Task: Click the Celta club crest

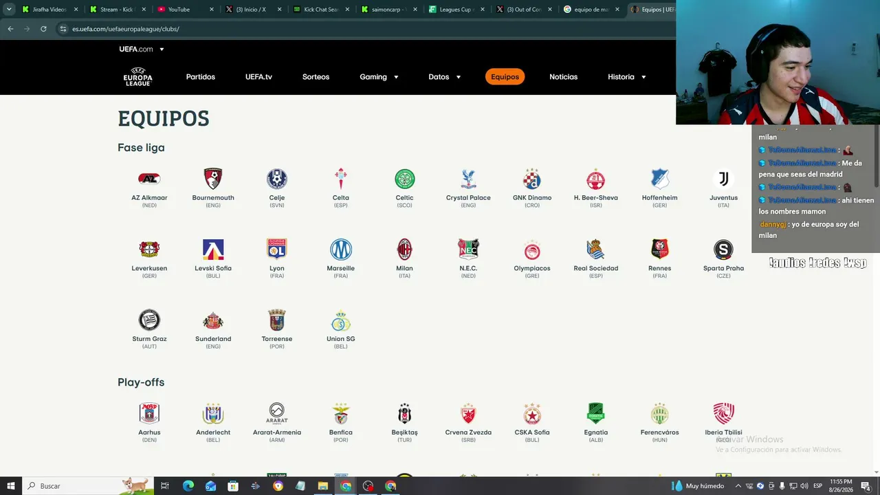Action: point(341,179)
